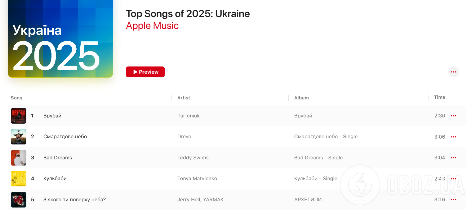Open album "АРХЕТИПИ"
Screen dimensions: 471x210
[308, 199]
